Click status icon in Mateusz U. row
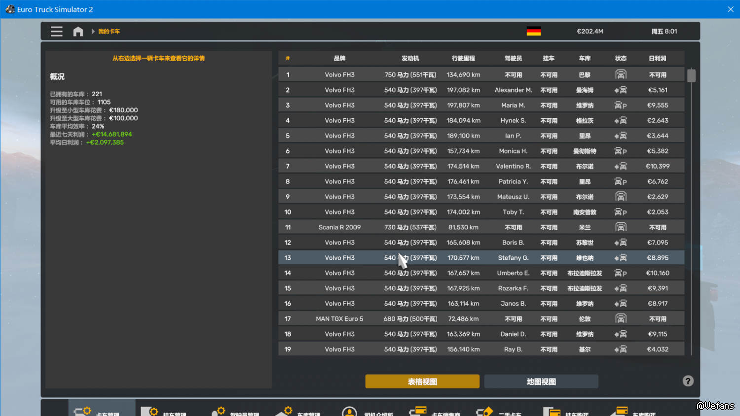This screenshot has width=740, height=416. [x=621, y=197]
